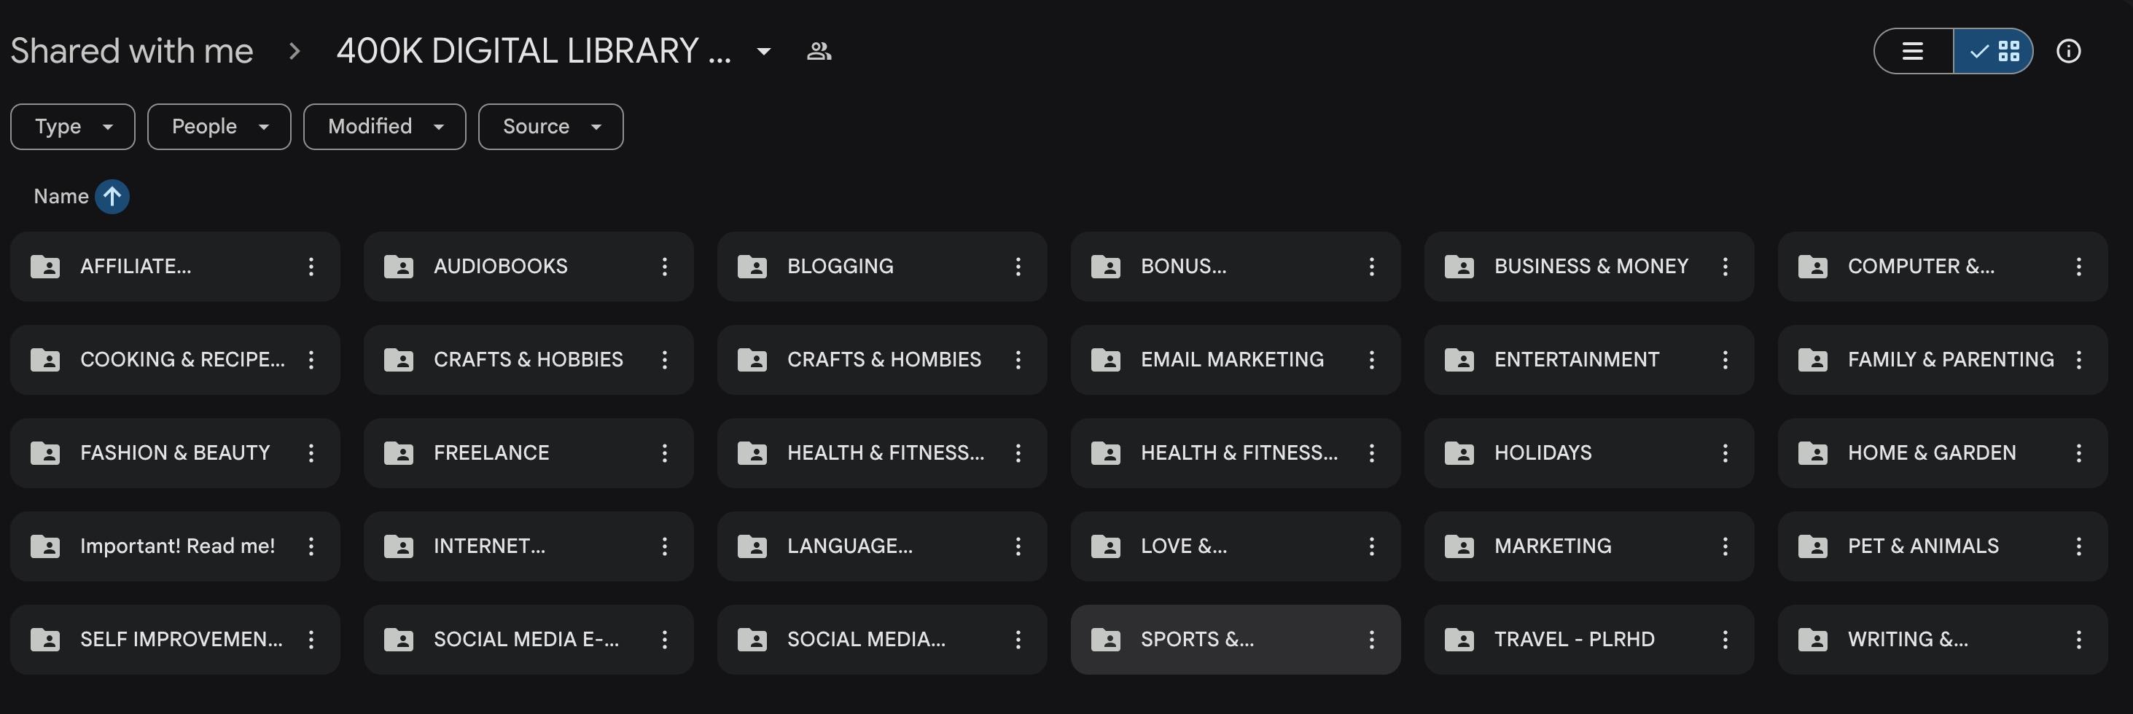
Task: Open more actions for BLOGGING folder
Action: tap(1018, 267)
